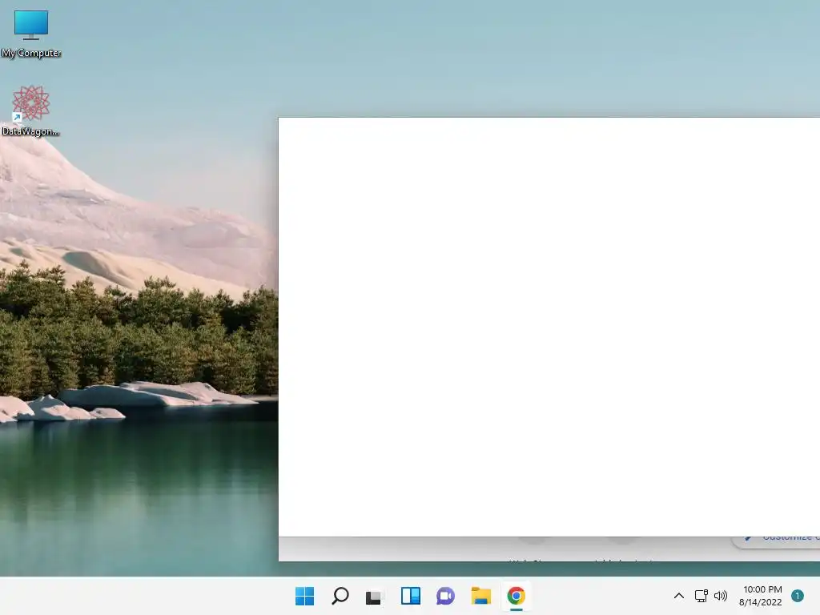This screenshot has height=615, width=820.
Task: Switch to Google Chrome on taskbar
Action: coord(517,596)
